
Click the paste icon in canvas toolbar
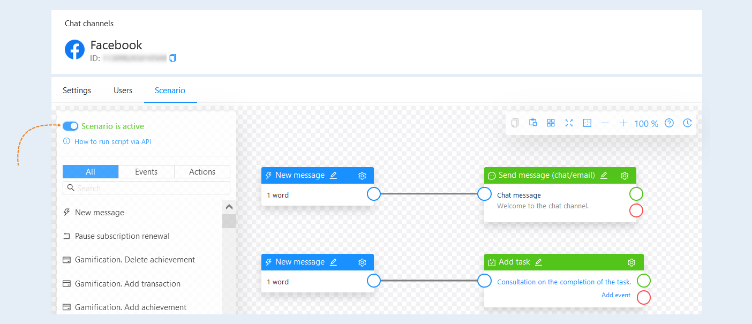tap(533, 123)
